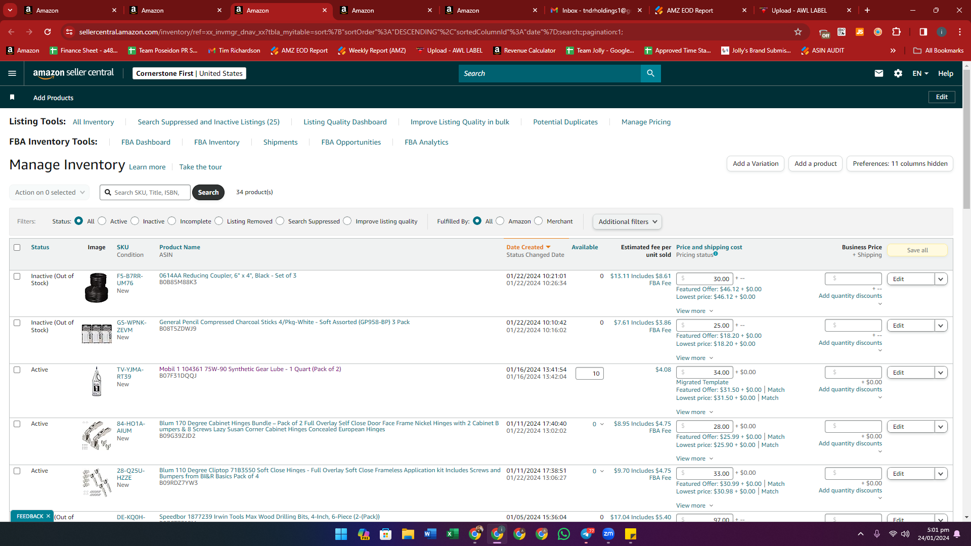Sort by Date Created column
The height and width of the screenshot is (546, 971).
click(x=528, y=247)
